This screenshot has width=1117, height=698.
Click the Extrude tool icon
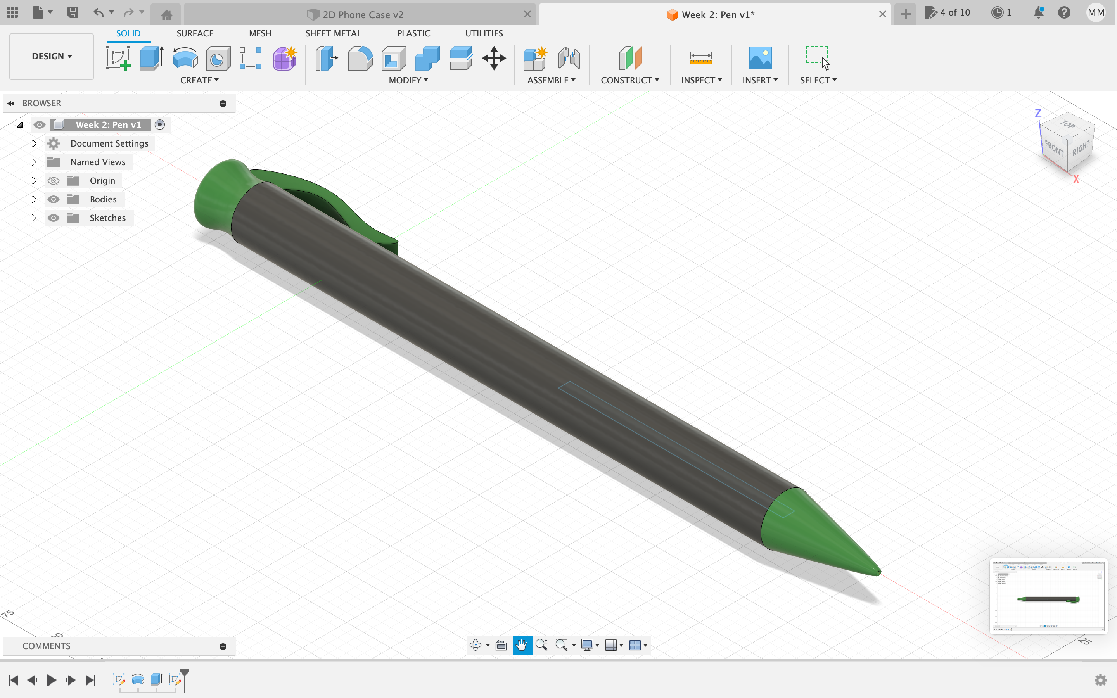pos(151,59)
